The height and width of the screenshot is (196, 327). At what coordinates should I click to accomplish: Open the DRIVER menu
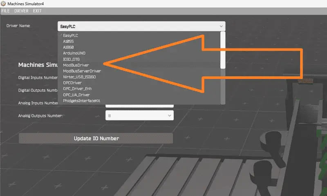pyautogui.click(x=21, y=11)
